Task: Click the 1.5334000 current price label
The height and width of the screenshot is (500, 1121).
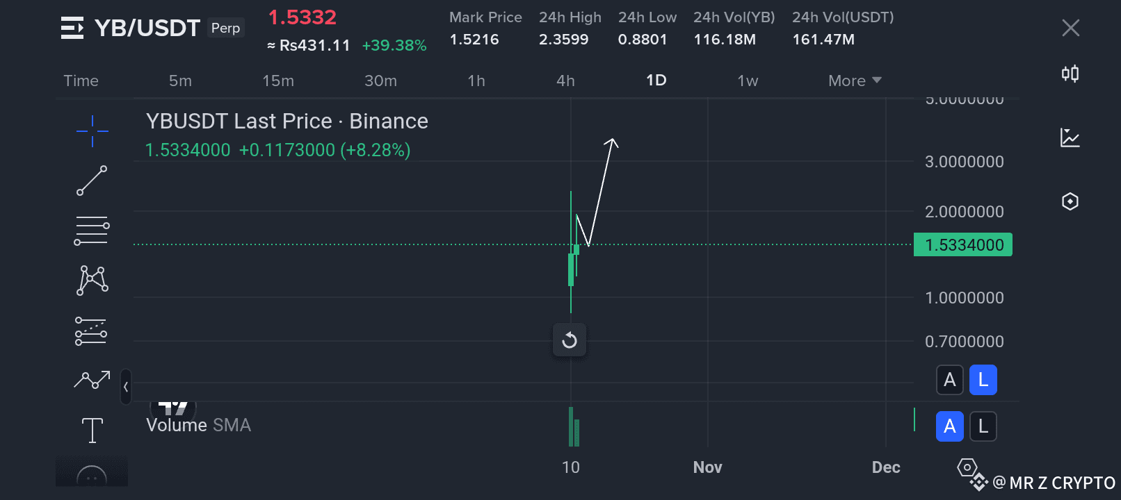Action: point(963,245)
